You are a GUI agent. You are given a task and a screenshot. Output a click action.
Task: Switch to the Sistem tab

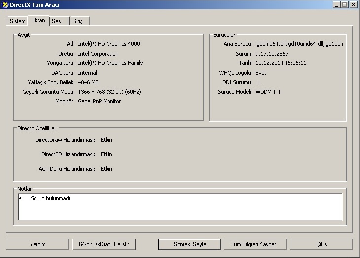17,21
